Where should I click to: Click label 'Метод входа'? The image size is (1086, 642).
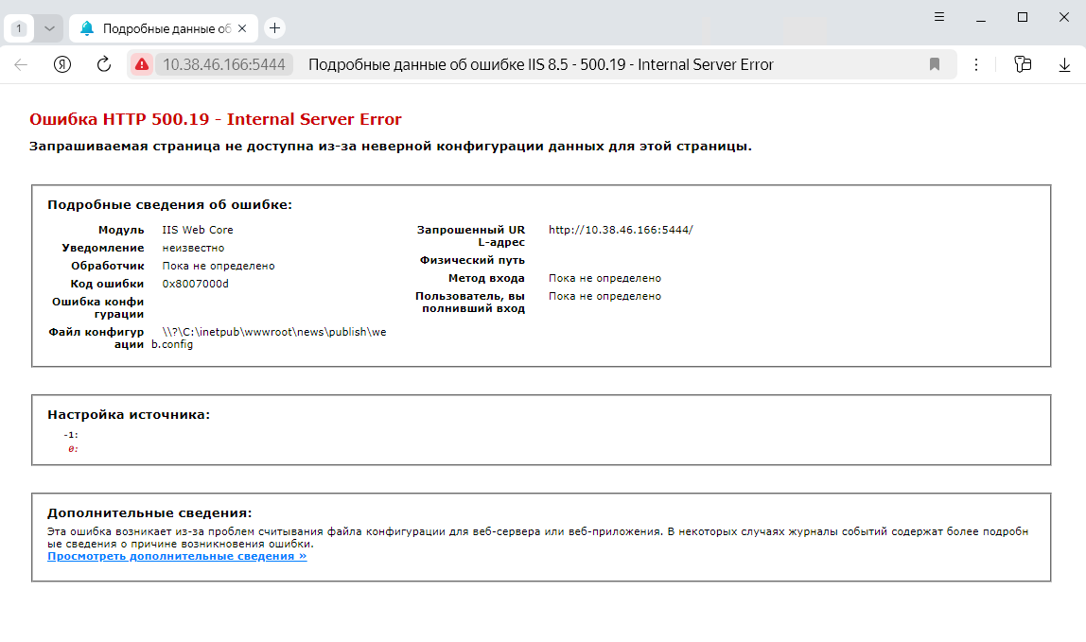click(486, 278)
